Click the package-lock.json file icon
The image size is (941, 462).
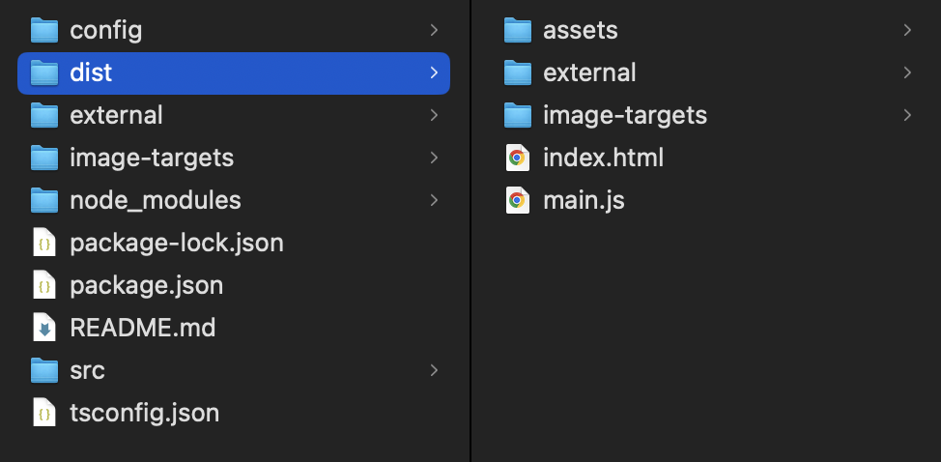click(44, 243)
